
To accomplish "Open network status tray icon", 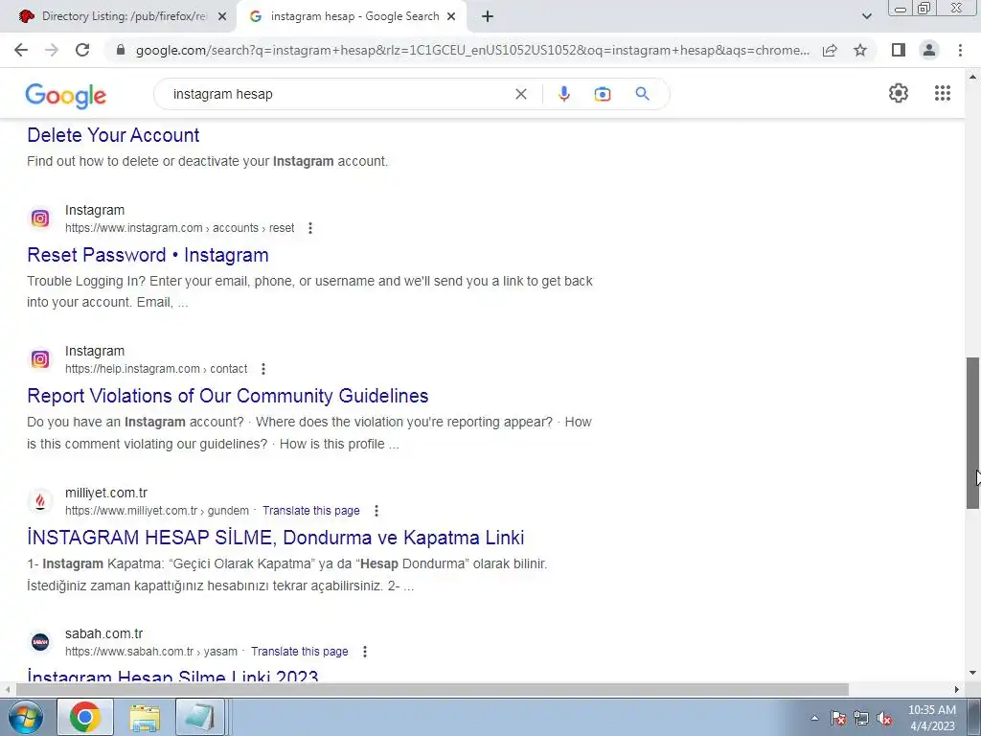I will tap(861, 718).
